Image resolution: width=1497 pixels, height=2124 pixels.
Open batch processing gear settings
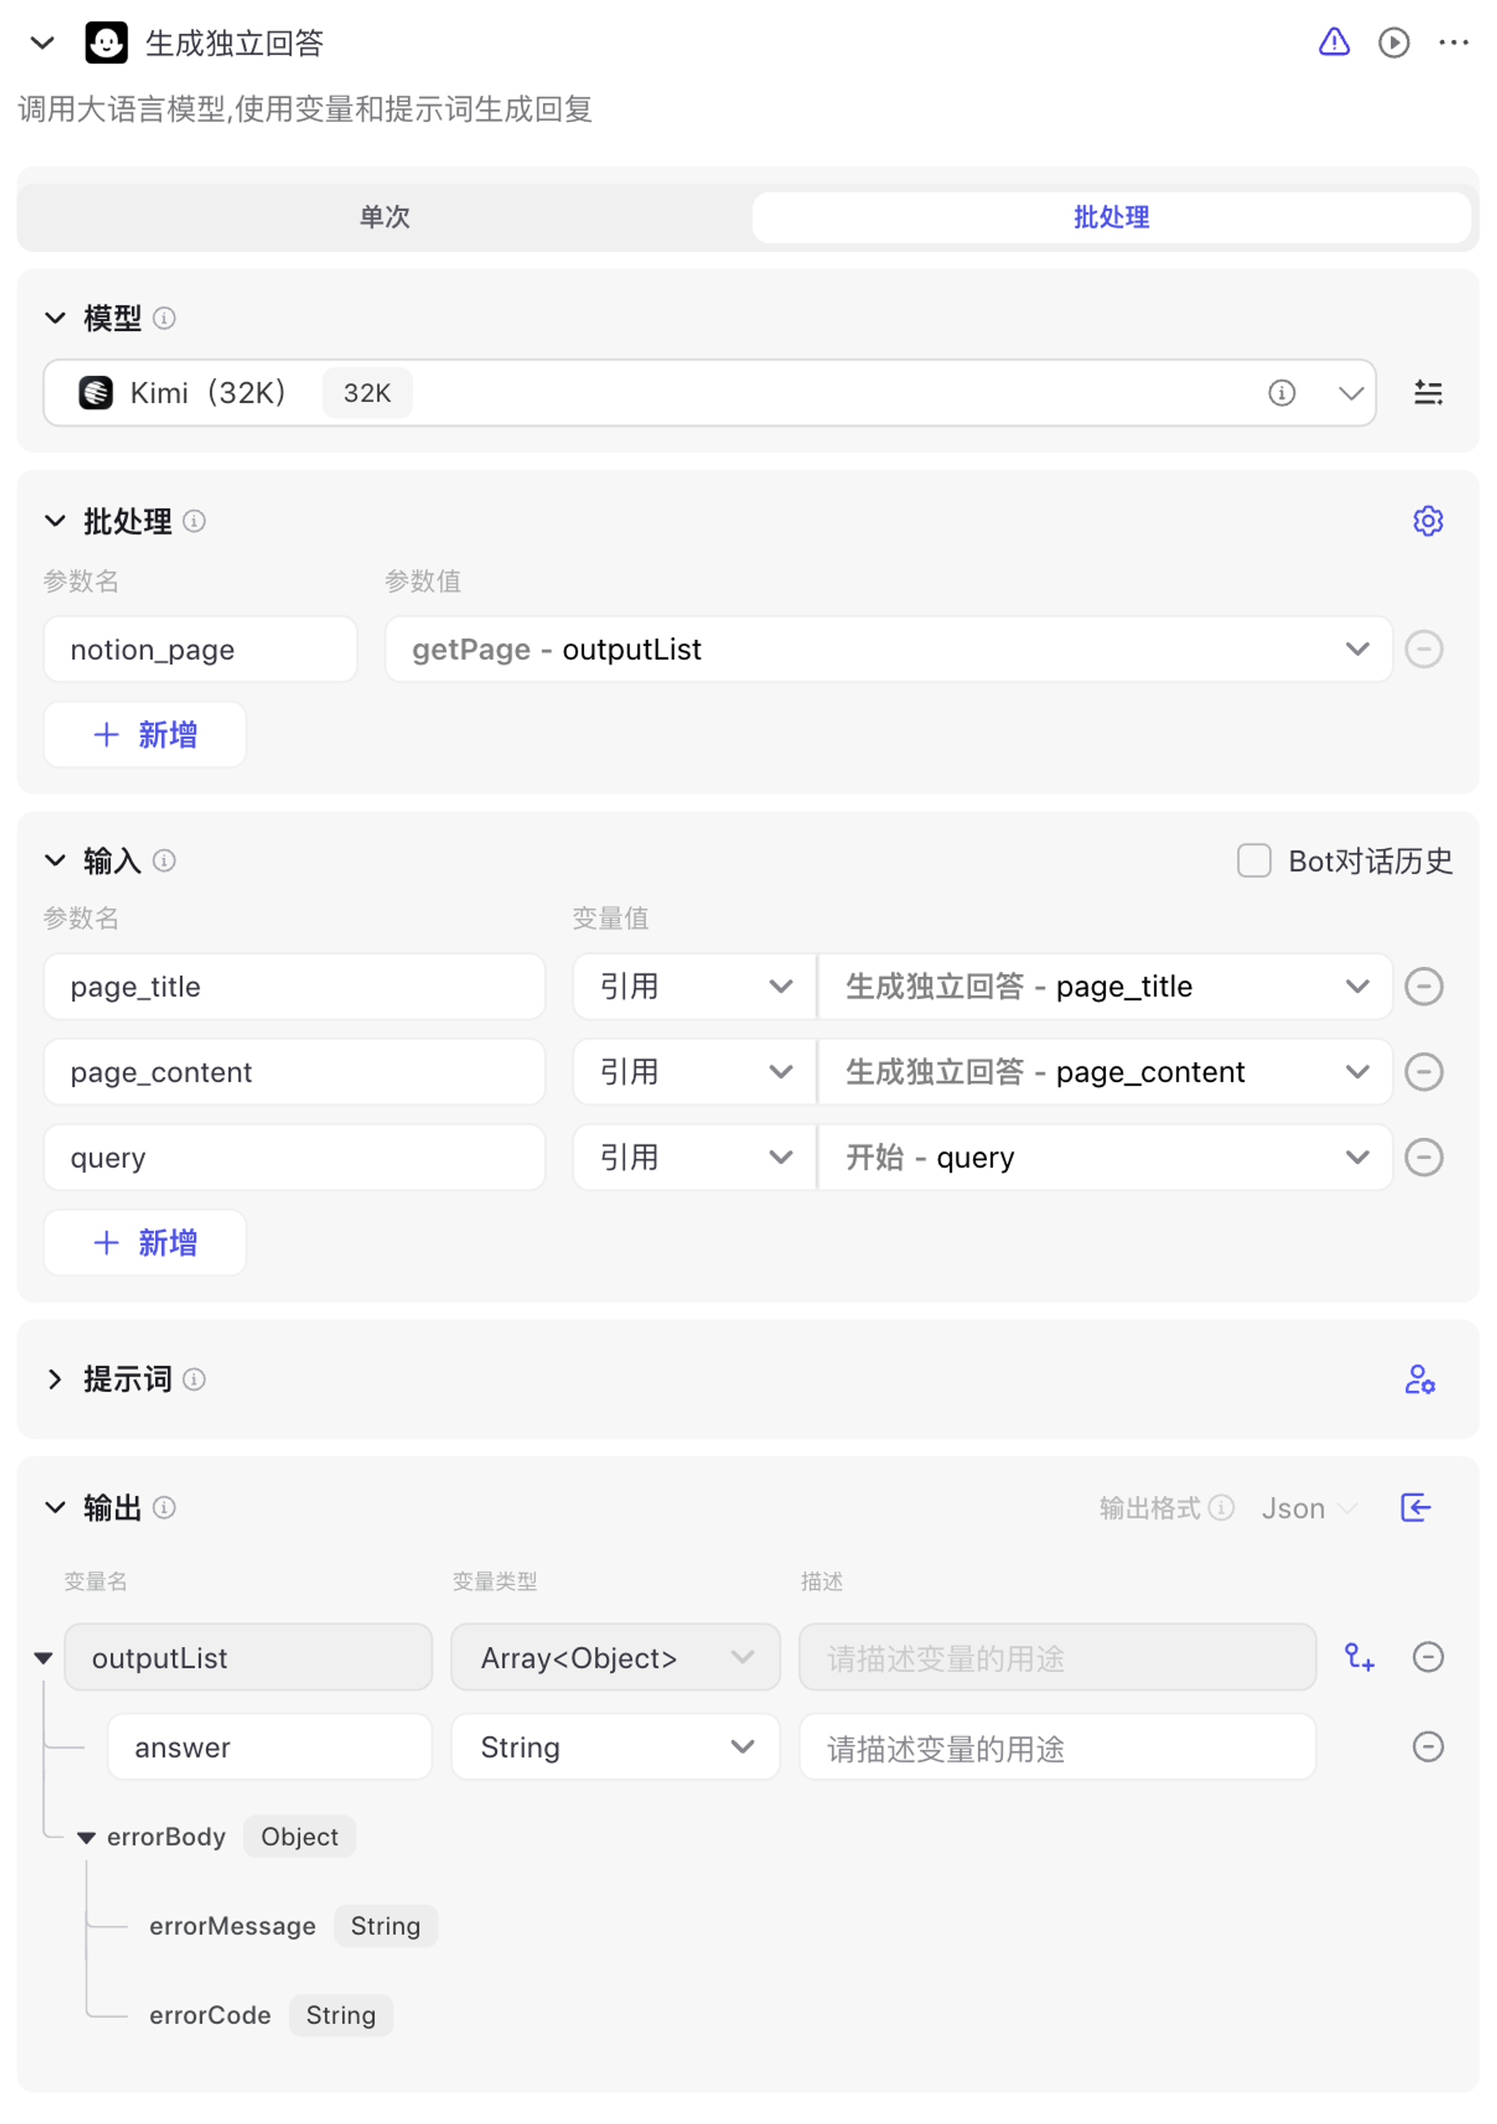pyautogui.click(x=1427, y=521)
